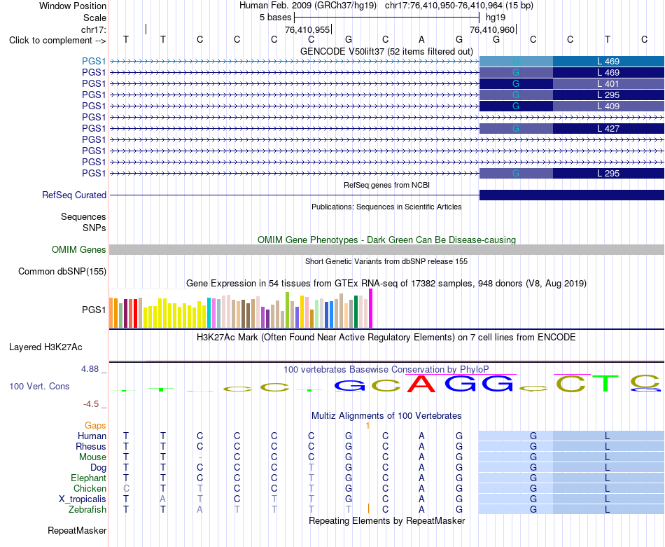Click the SNPs track label
Viewport: 665px width, 547px height.
94,228
